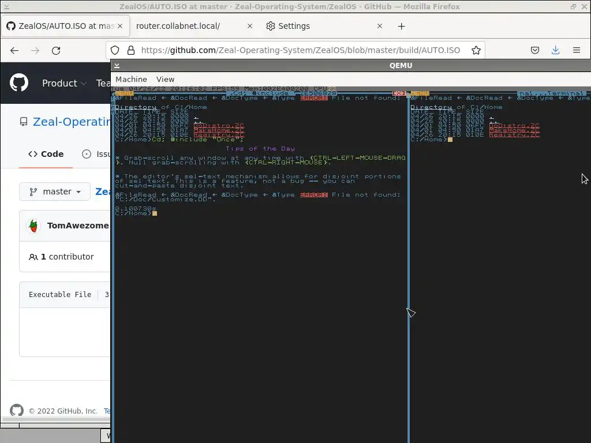Open QEMU window menu icon in title bar
Image resolution: width=591 pixels, height=443 pixels.
click(x=117, y=66)
